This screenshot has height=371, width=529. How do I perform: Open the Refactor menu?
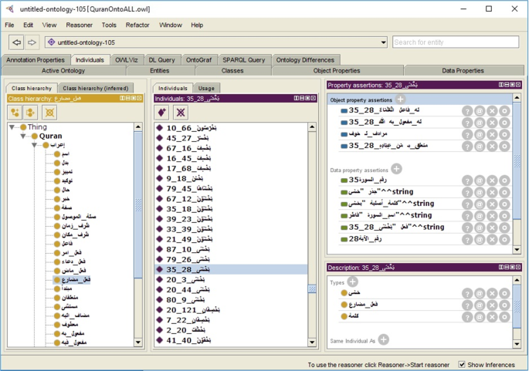(x=137, y=25)
